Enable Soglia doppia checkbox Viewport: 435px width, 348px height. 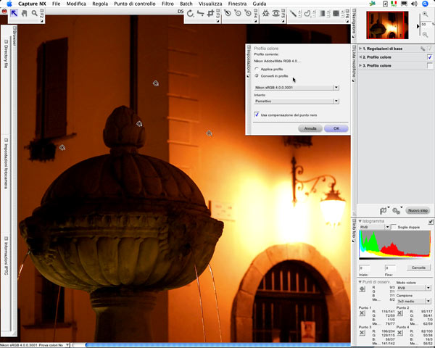[x=394, y=227]
